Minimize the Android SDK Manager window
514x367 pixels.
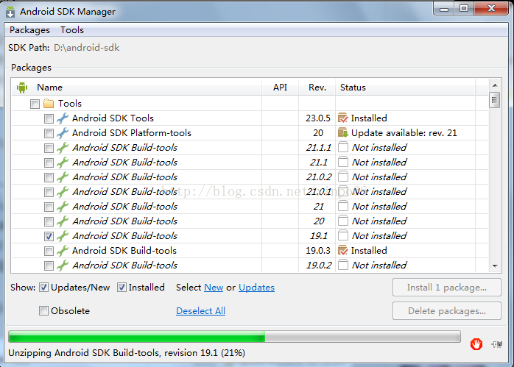(444, 9)
